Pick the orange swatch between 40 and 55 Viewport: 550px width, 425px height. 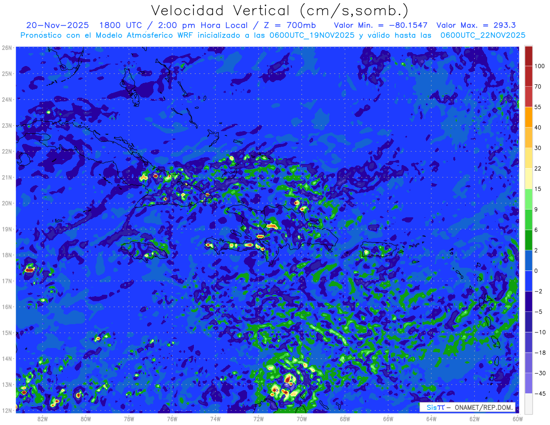(x=528, y=117)
